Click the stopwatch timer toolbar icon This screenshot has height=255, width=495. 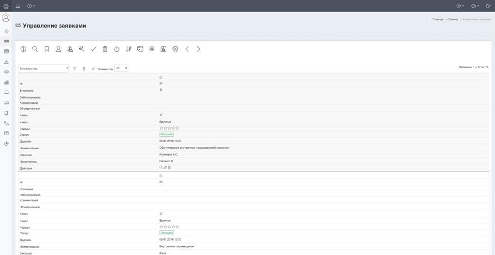[x=116, y=49]
